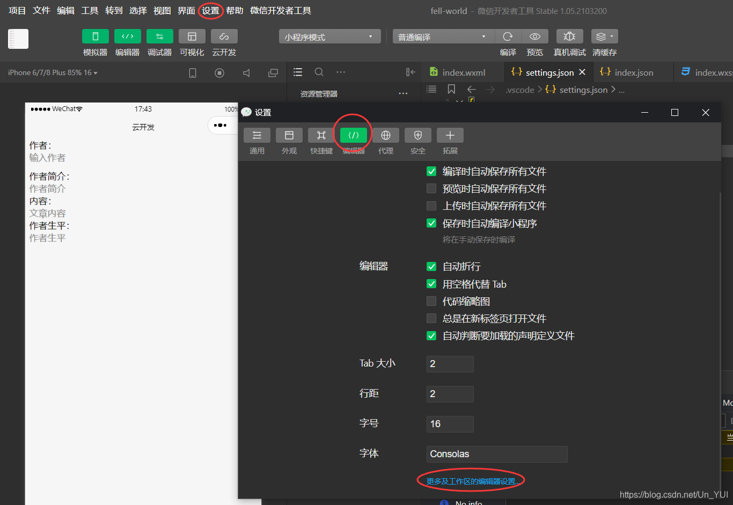This screenshot has height=505, width=733.
Task: Mute simulator with the speaker icon
Action: click(246, 73)
